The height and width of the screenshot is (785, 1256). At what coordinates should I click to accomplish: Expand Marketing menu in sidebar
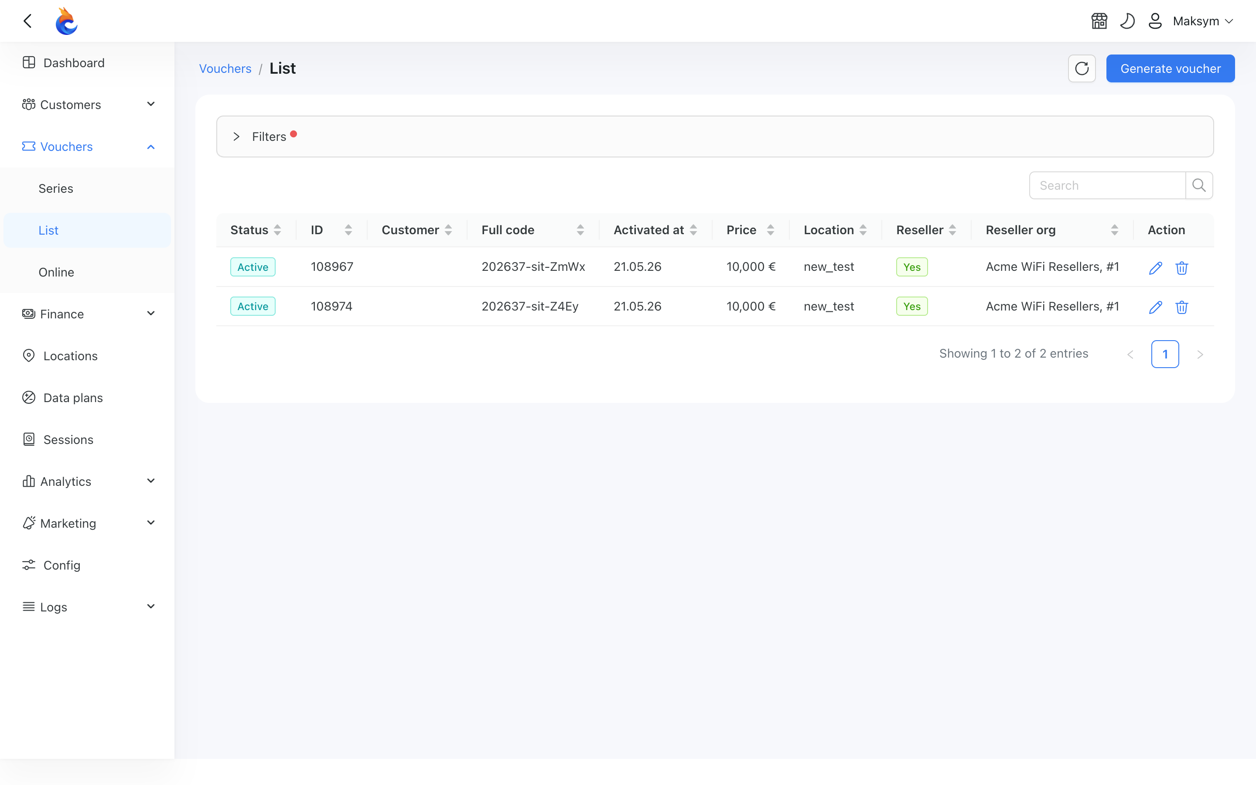(x=87, y=523)
